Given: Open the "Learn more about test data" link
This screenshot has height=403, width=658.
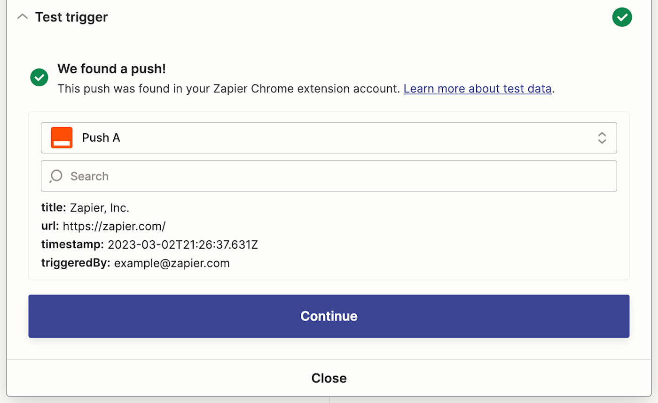Looking at the screenshot, I should (477, 89).
